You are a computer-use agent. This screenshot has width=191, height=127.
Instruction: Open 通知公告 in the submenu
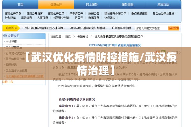(x=94, y=13)
